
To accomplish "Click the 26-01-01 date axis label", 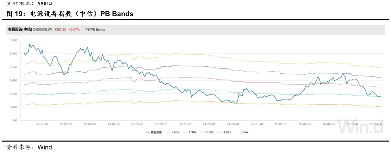I will tap(329, 124).
